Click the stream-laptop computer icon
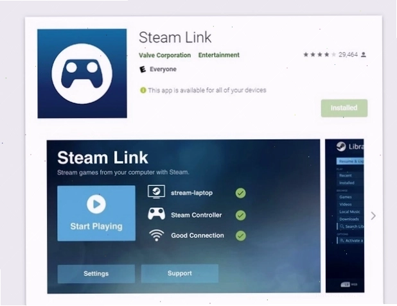Image resolution: width=397 pixels, height=306 pixels. [157, 192]
